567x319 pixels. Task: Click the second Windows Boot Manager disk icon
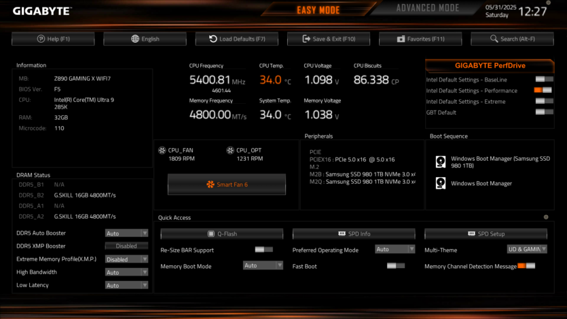[441, 183]
